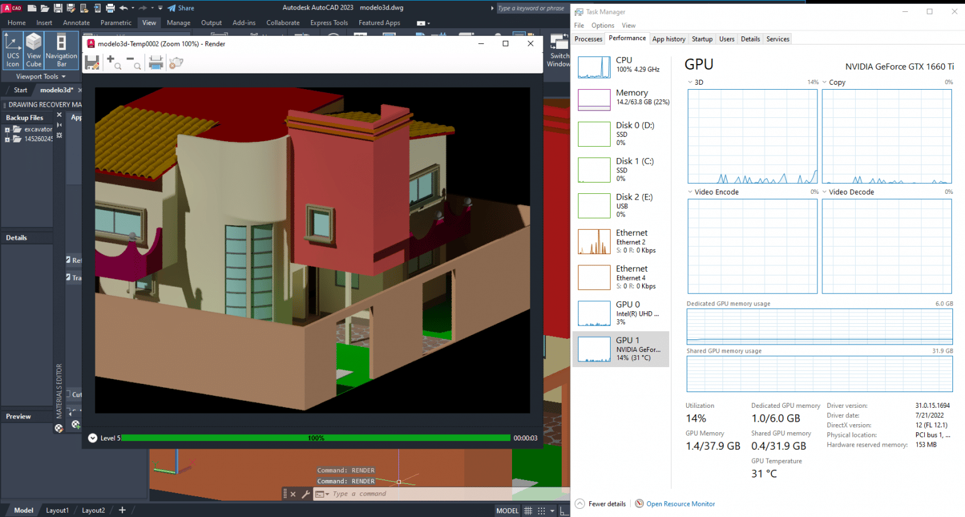Expand render progress details chevron
Viewport: 965px width, 517px height.
point(92,438)
